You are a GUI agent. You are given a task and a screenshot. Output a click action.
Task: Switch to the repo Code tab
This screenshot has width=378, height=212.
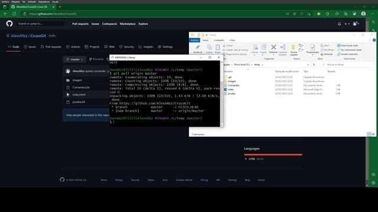coord(14,47)
